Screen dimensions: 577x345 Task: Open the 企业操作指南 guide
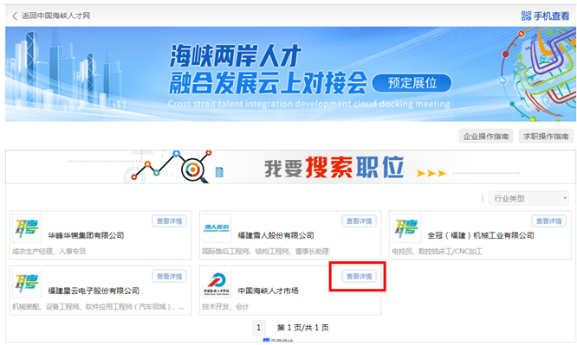pos(486,137)
